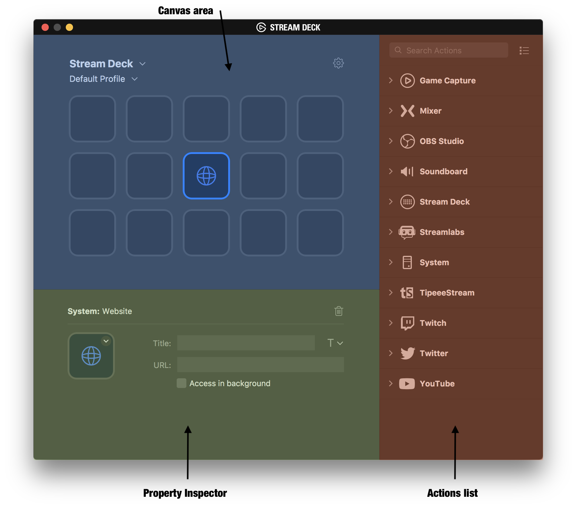This screenshot has height=508, width=577.
Task: Open the title font style dropdown
Action: point(335,343)
